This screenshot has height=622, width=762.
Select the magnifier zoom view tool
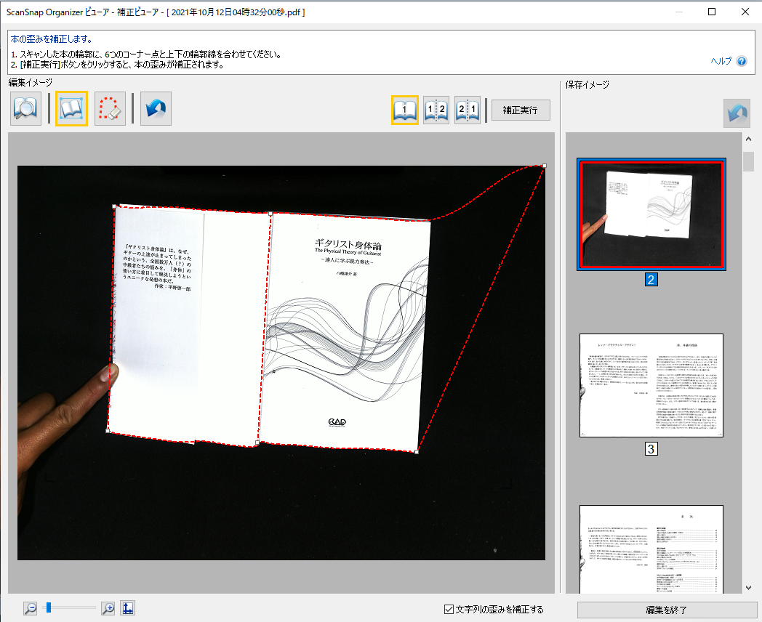[x=25, y=108]
